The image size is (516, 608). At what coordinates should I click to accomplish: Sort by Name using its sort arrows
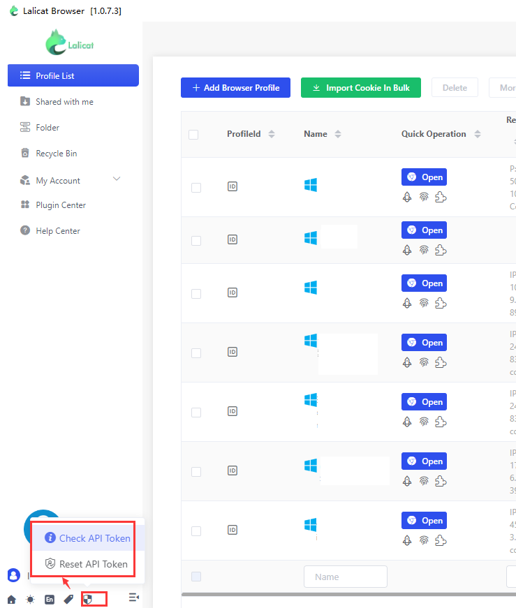click(338, 134)
